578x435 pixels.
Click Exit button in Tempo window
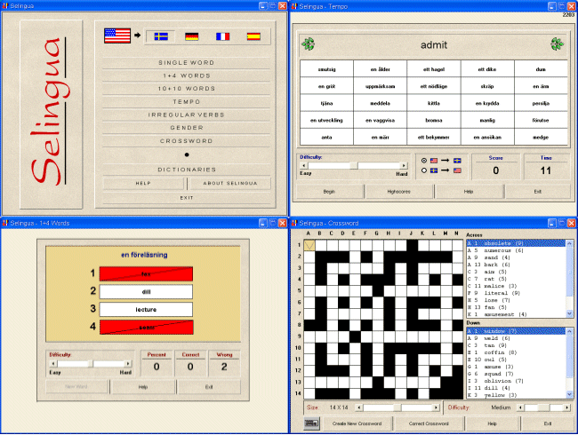[x=538, y=192]
